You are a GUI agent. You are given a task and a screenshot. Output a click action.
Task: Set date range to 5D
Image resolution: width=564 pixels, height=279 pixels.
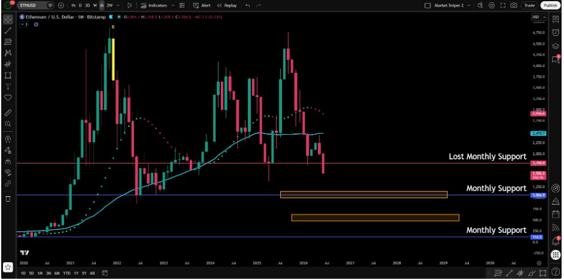tap(31, 273)
